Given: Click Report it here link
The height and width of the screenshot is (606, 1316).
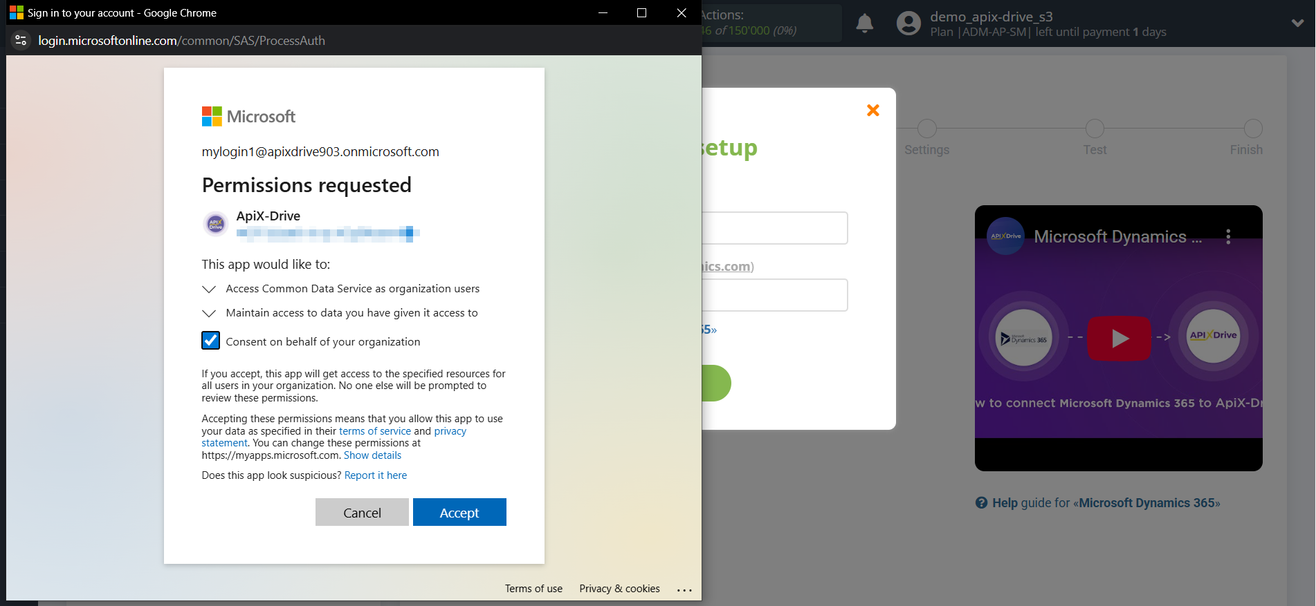Looking at the screenshot, I should click(x=376, y=475).
